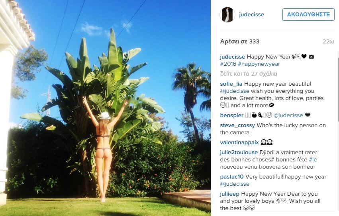The height and width of the screenshot is (216, 339).
Task: Click the main post photo
Action: [105, 108]
